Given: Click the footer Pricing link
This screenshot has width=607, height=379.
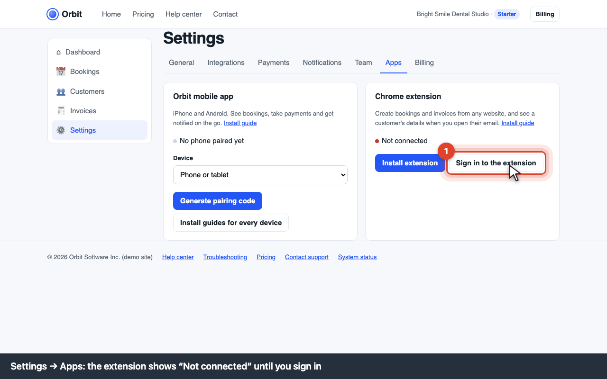Looking at the screenshot, I should pyautogui.click(x=266, y=257).
